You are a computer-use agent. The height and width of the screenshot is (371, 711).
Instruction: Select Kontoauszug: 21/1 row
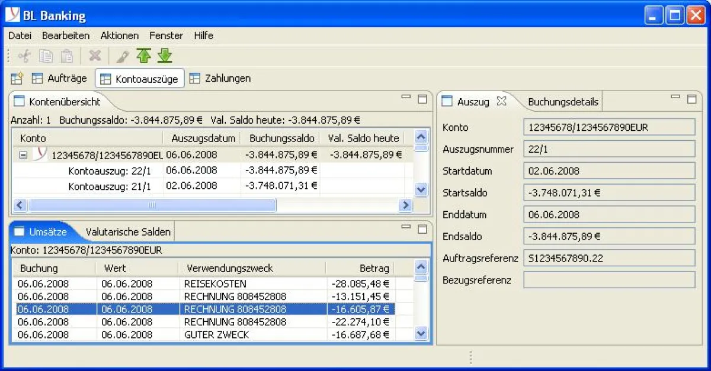[x=110, y=186]
